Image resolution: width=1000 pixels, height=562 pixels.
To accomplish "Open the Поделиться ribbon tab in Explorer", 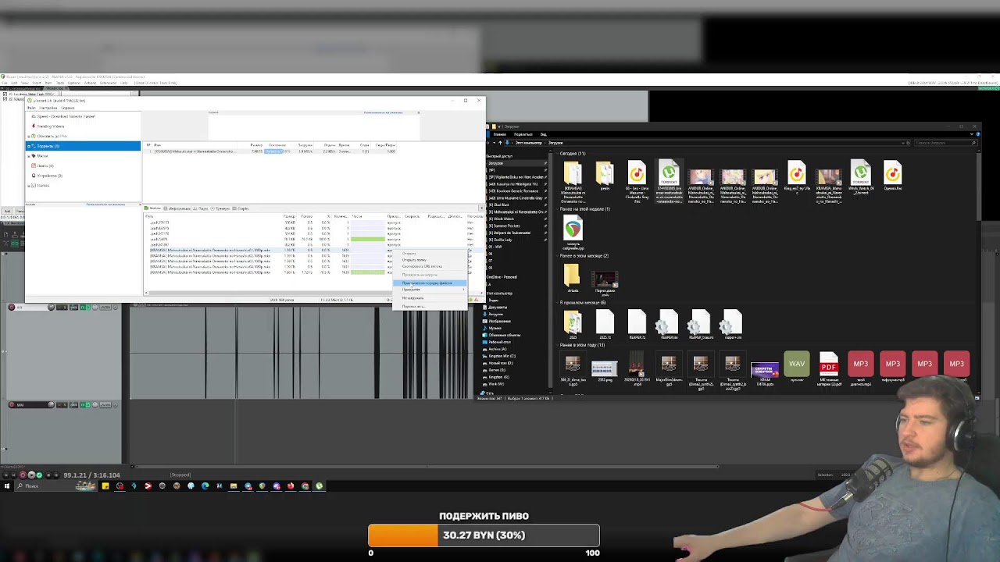I will point(523,134).
